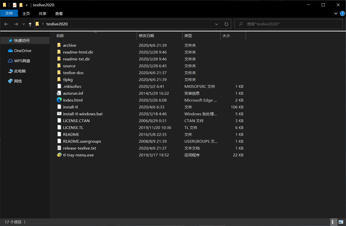The image size is (346, 226).
Task: Click the search texlive2020 input field
Action: pos(289,24)
